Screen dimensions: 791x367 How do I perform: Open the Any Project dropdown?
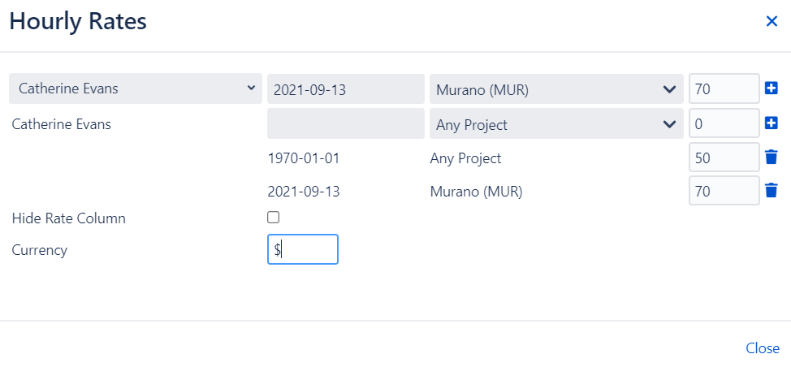click(x=555, y=124)
